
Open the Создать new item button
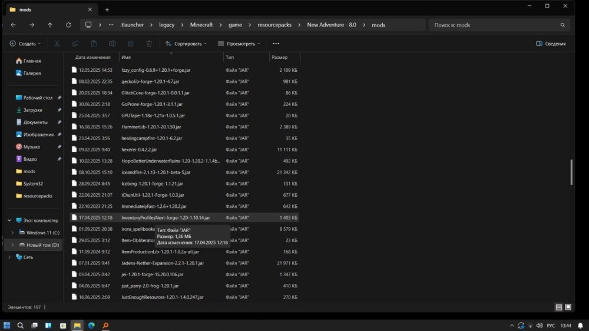pos(25,44)
